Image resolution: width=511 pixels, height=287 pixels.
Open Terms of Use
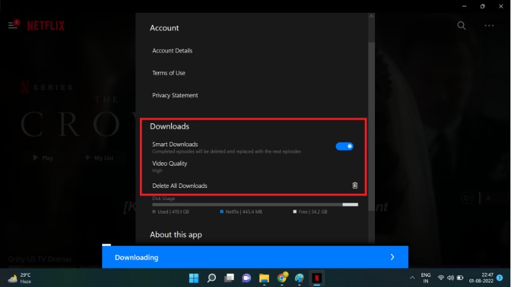(x=169, y=73)
